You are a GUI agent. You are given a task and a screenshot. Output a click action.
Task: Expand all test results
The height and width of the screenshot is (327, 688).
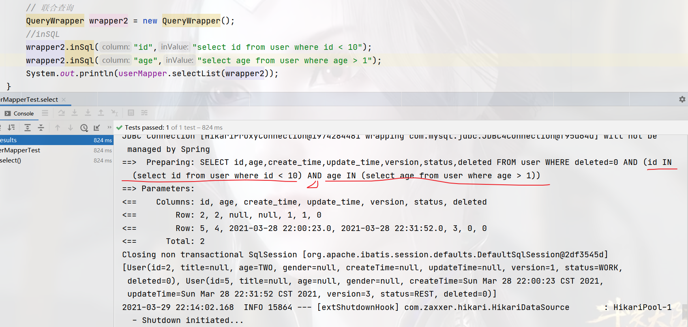pyautogui.click(x=27, y=128)
